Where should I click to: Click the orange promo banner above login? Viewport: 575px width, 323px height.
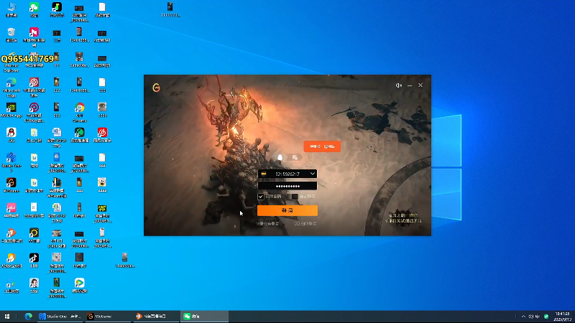322,146
